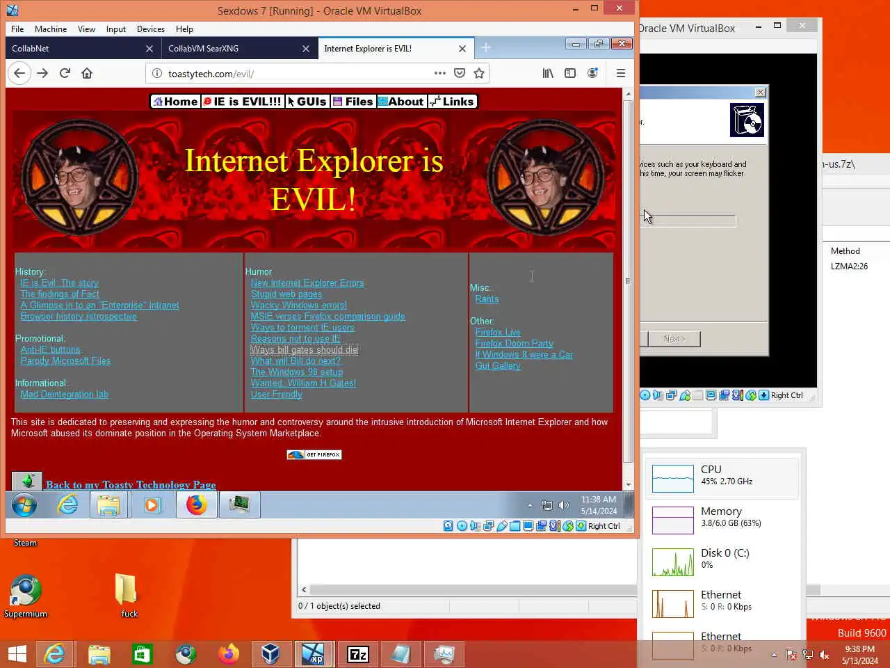
Task: Click the page vertical scrollbar thumb
Action: (x=629, y=281)
